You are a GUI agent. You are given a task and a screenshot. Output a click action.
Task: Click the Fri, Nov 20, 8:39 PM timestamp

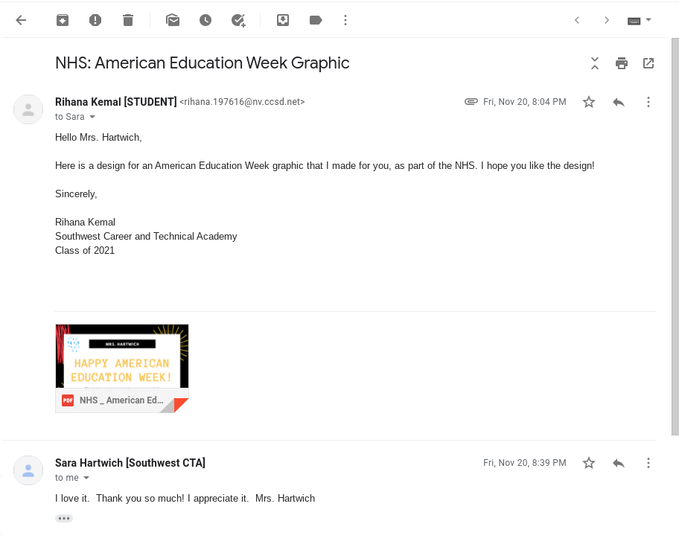pyautogui.click(x=524, y=463)
